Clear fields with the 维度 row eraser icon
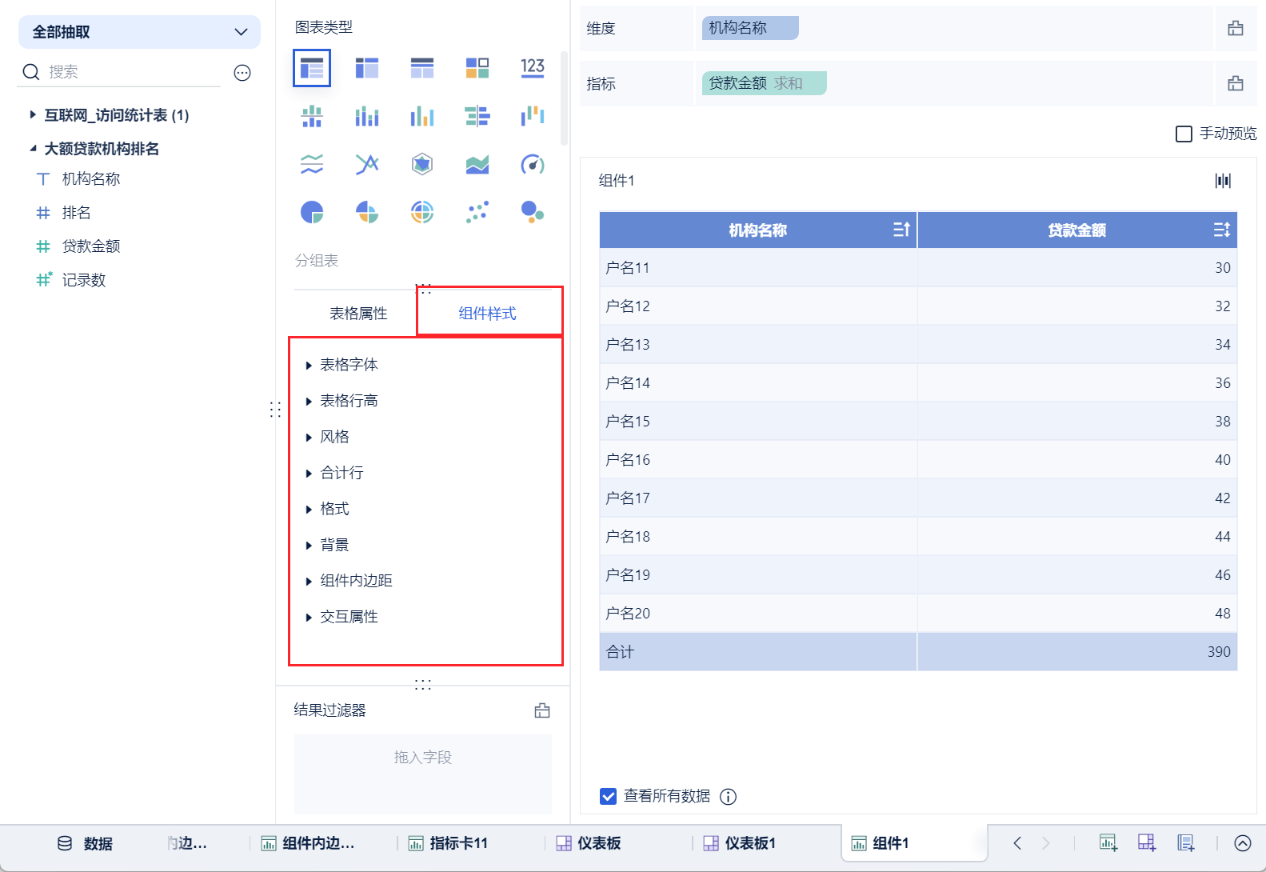1266x872 pixels. pyautogui.click(x=1236, y=28)
